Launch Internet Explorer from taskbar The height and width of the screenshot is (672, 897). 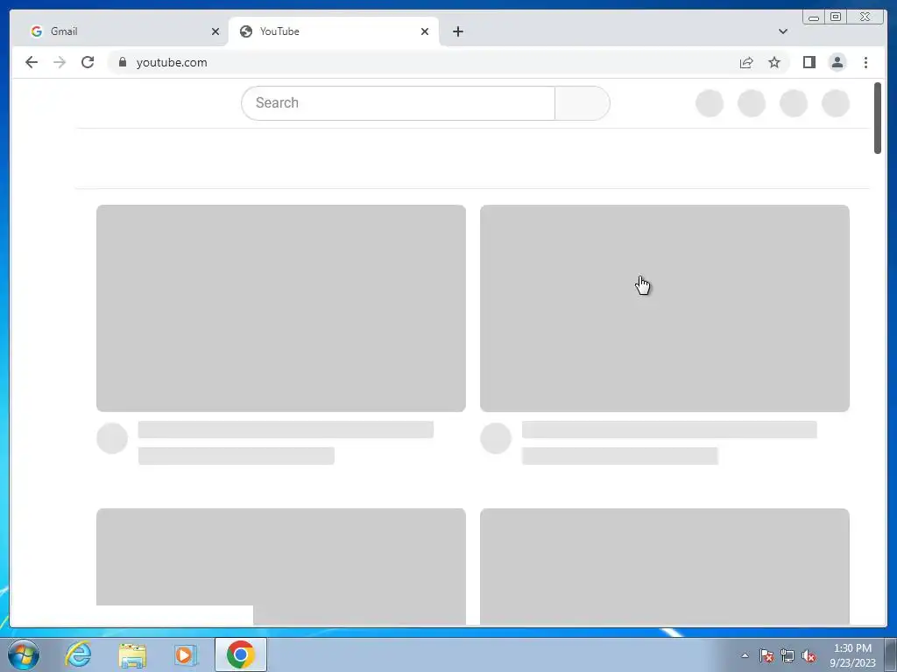tap(78, 654)
